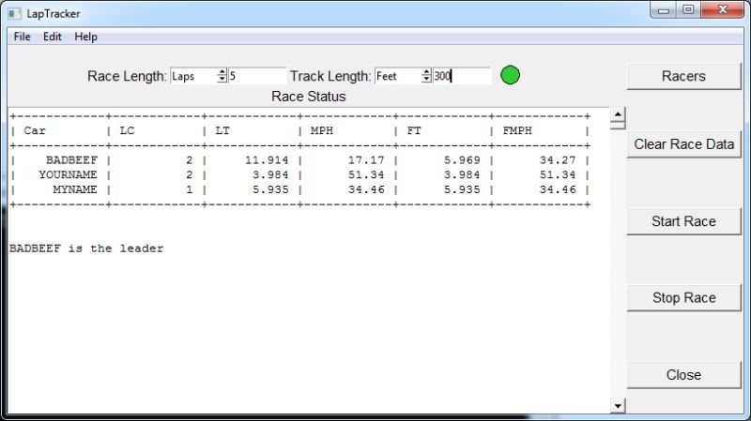Image resolution: width=751 pixels, height=421 pixels.
Task: Click the Stop Race button
Action: (683, 297)
